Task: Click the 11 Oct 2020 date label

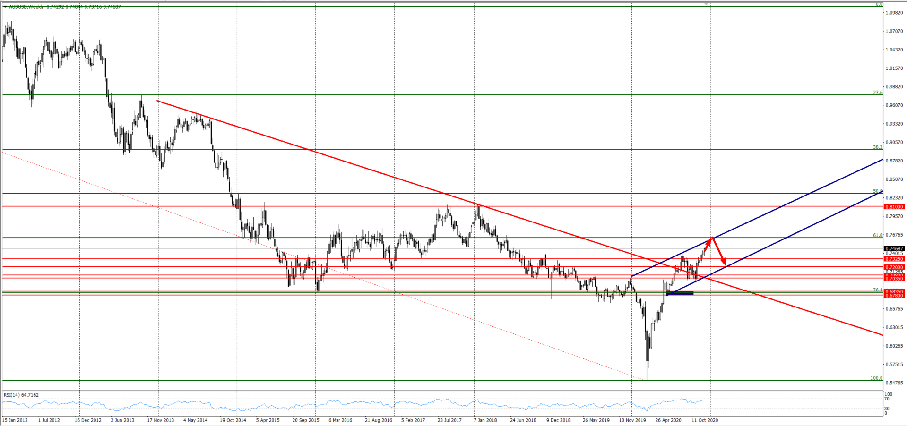Action: coord(705,420)
